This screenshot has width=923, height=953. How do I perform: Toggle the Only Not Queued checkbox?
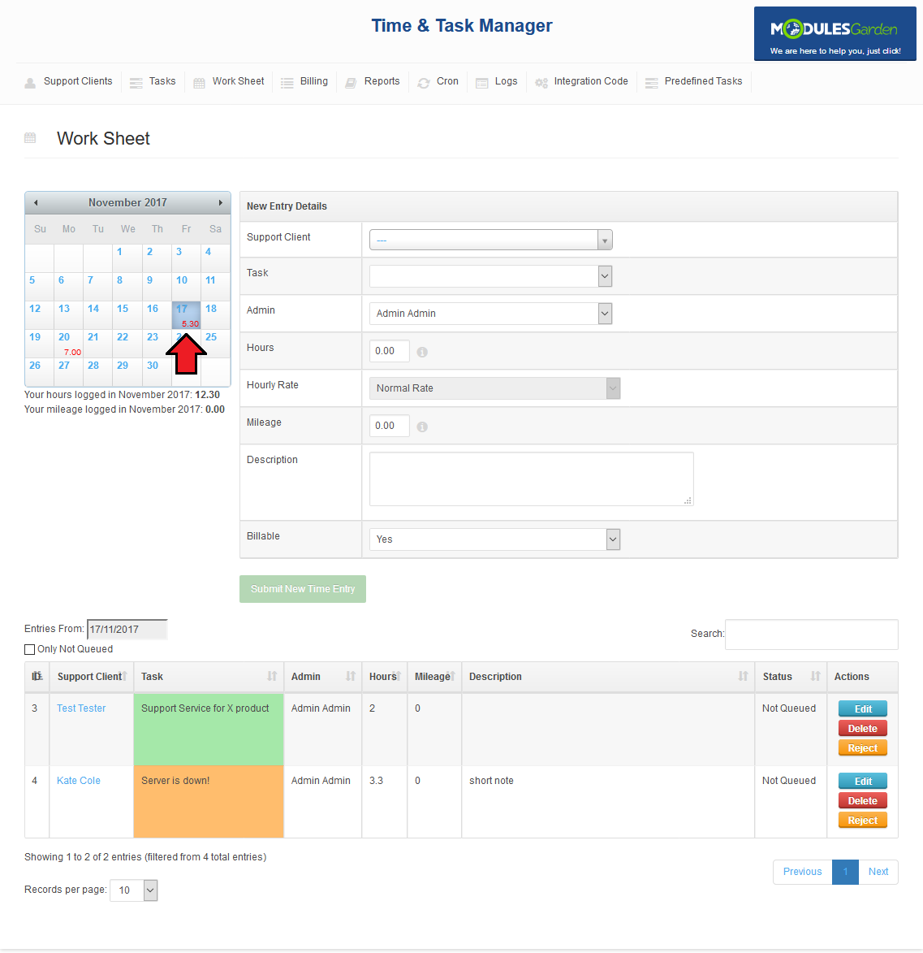tap(30, 650)
